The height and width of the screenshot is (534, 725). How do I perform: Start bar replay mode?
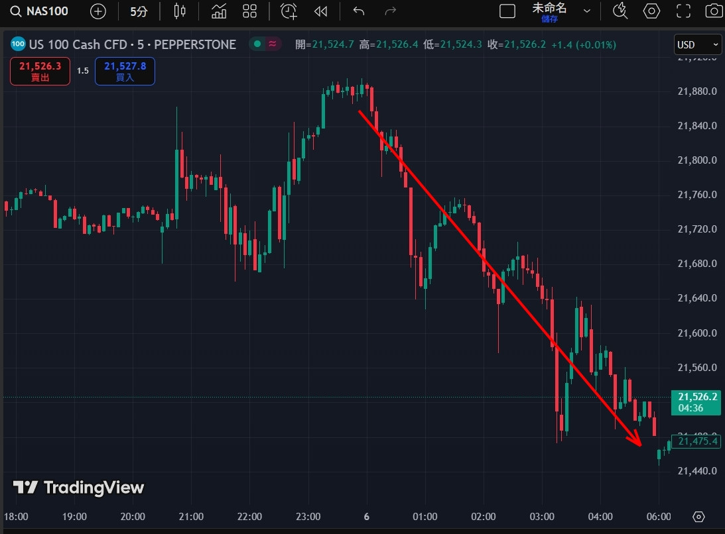pyautogui.click(x=320, y=11)
